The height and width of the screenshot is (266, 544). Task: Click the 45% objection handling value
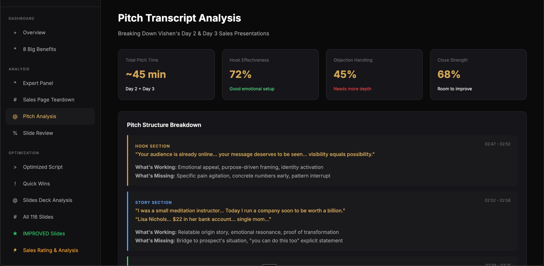(x=345, y=74)
